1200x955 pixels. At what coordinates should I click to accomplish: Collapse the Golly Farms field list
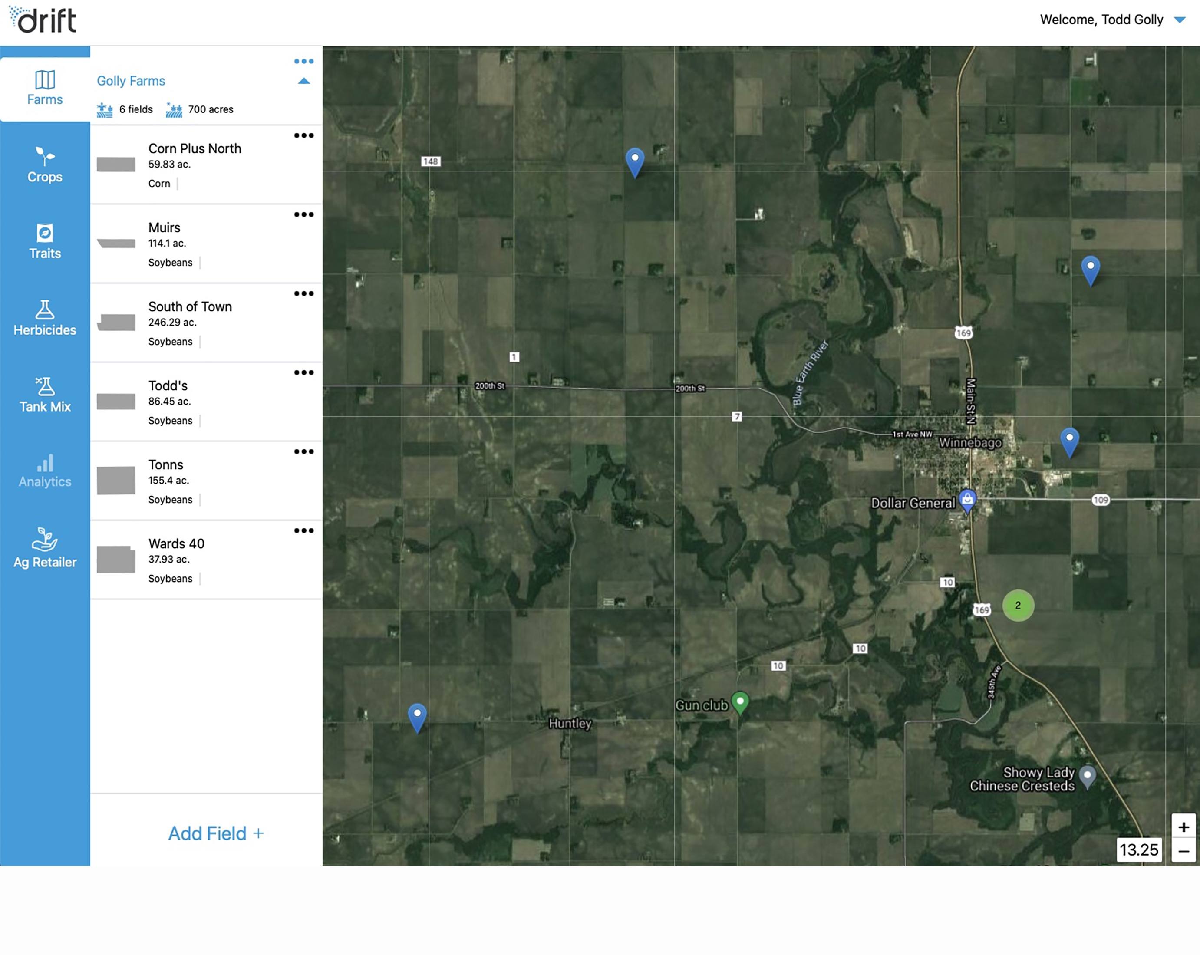[x=303, y=81]
